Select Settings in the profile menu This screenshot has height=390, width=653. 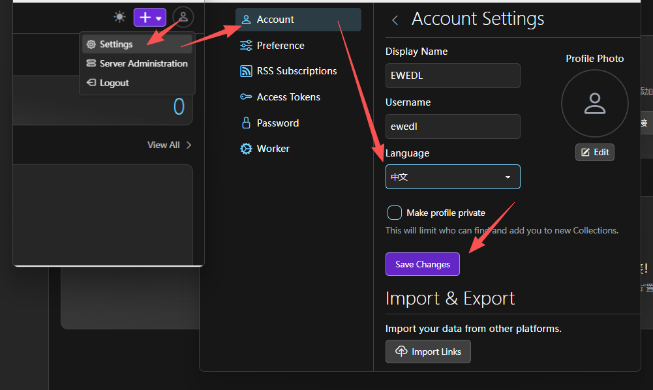(x=116, y=44)
